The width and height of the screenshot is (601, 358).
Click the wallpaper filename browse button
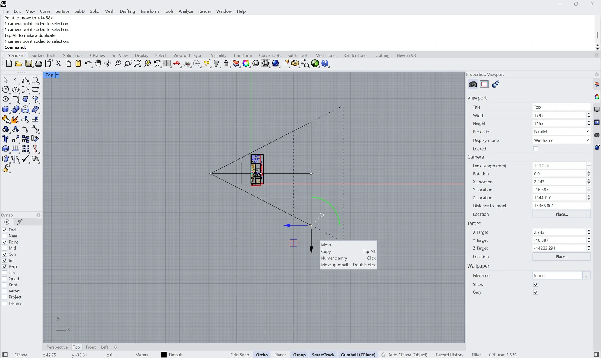tap(586, 275)
